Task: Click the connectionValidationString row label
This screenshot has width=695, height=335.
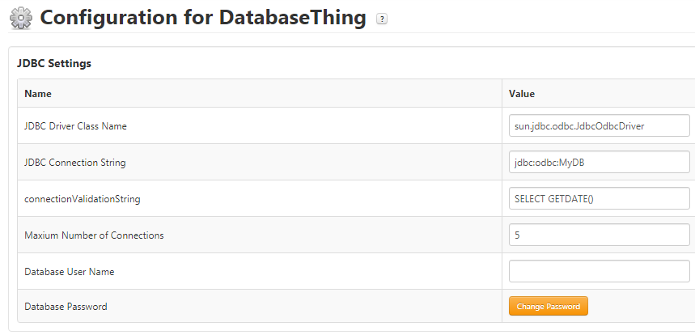Action: tap(77, 199)
